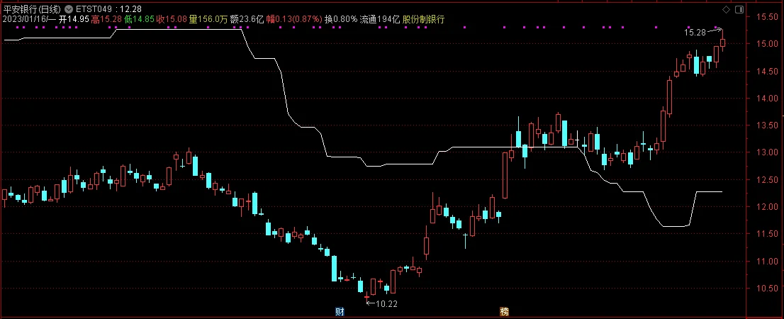
Task: Click the 14.50 price axis label
Action: click(766, 72)
